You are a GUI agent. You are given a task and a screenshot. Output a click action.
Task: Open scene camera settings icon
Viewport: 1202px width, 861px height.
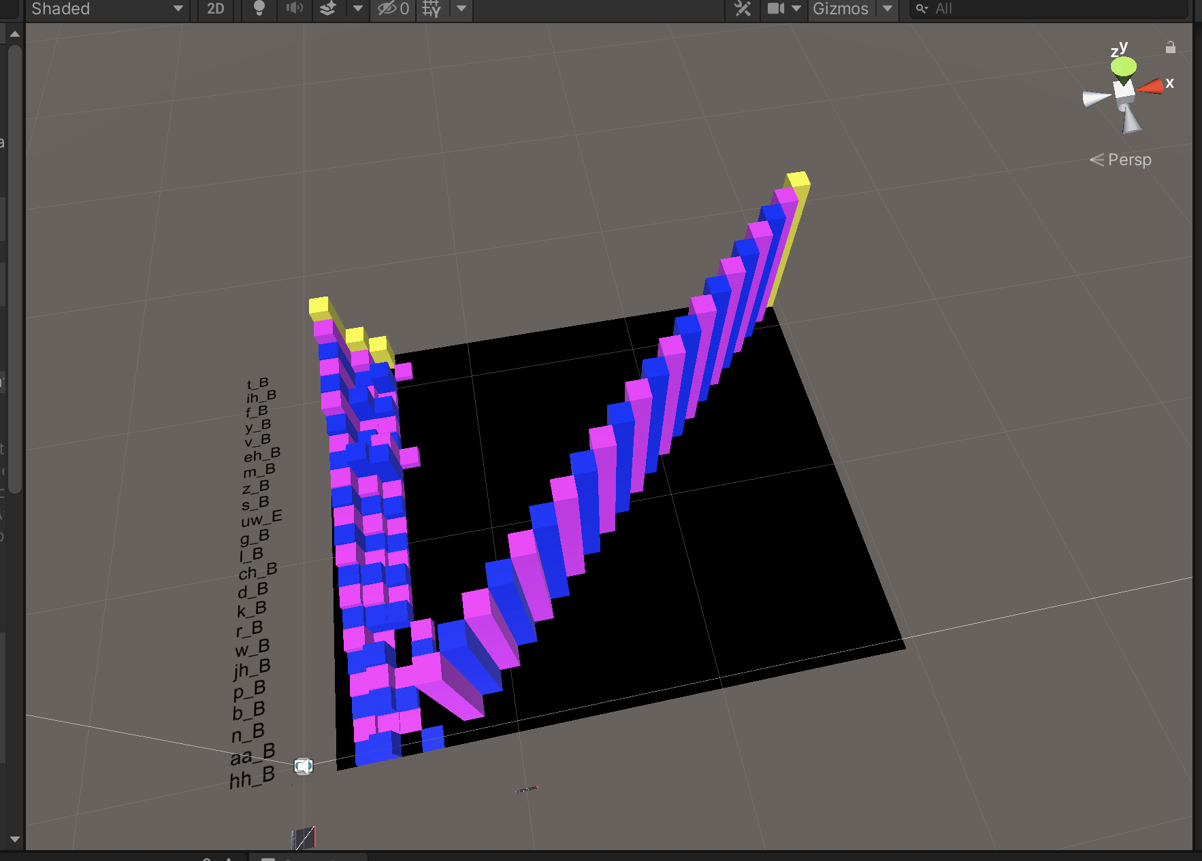[775, 9]
